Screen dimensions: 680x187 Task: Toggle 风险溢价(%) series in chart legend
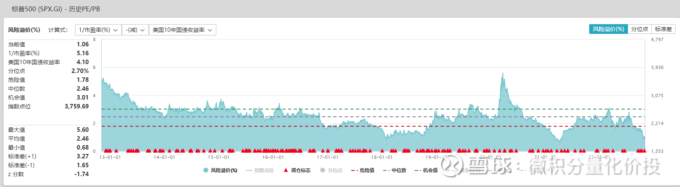220,170
